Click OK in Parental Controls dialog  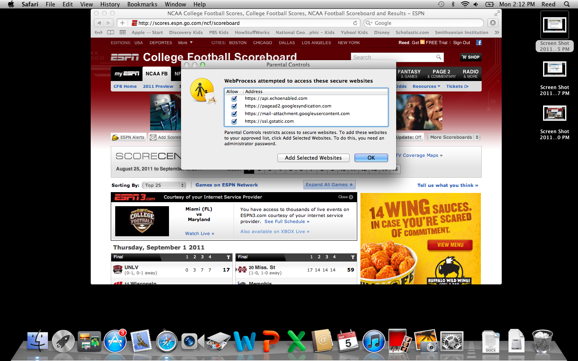pos(371,158)
